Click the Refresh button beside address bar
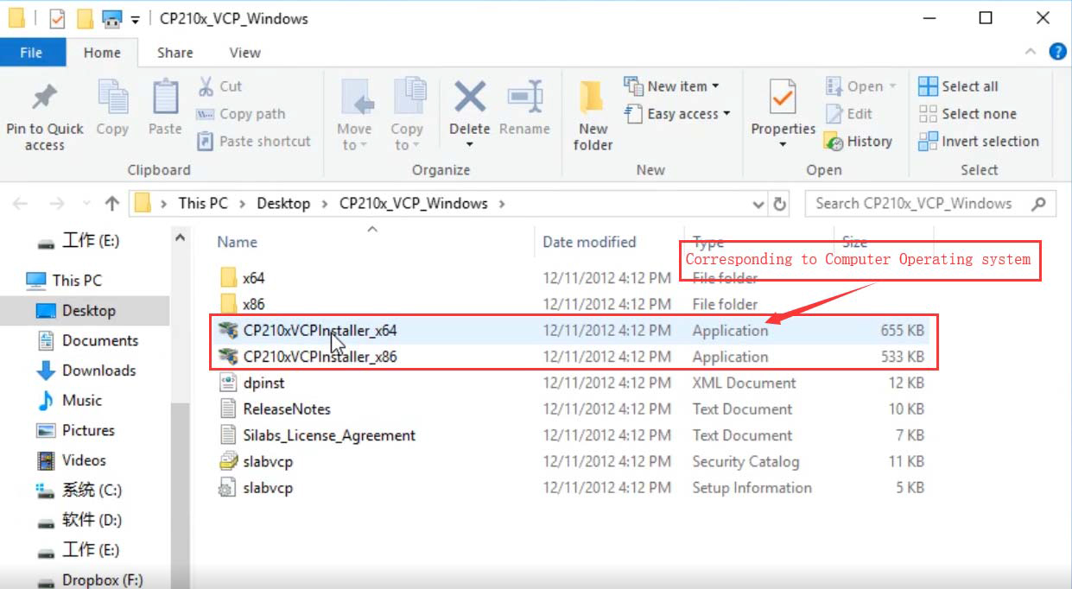The image size is (1072, 589). (780, 205)
